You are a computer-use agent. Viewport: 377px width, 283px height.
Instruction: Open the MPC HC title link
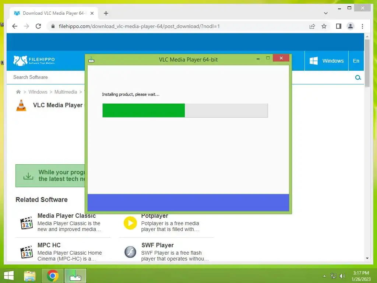coord(49,245)
